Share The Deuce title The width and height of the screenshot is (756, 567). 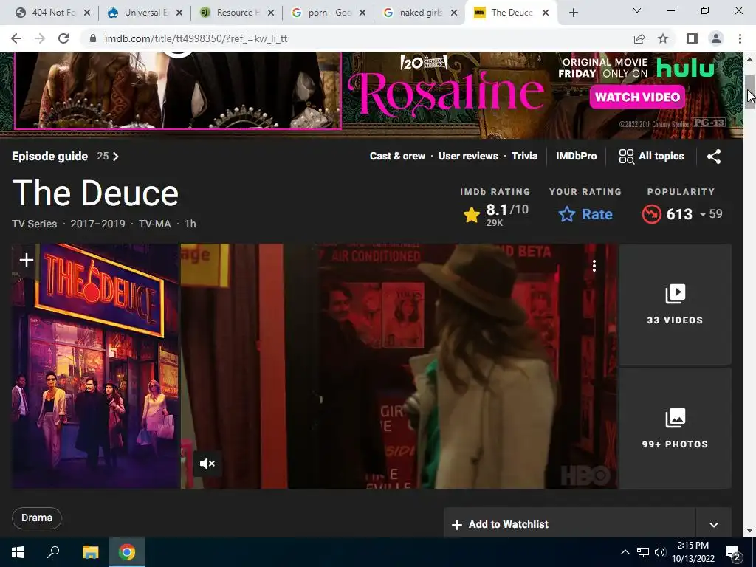[714, 157]
